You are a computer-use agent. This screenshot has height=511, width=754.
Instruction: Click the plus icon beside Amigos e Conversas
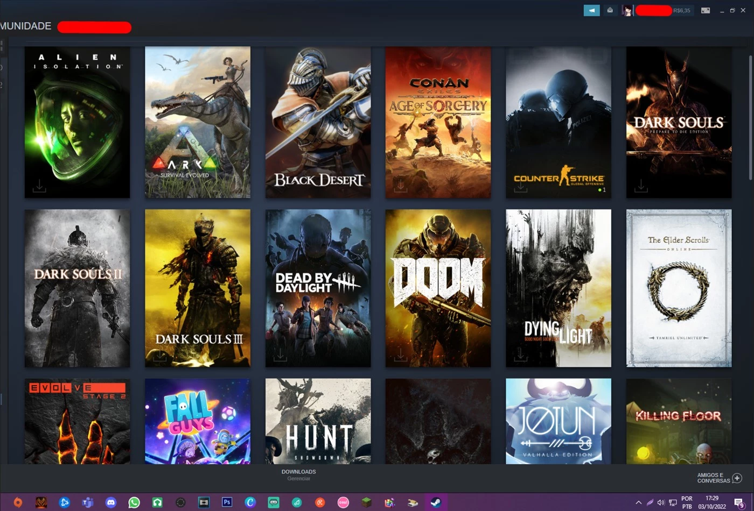pos(737,478)
